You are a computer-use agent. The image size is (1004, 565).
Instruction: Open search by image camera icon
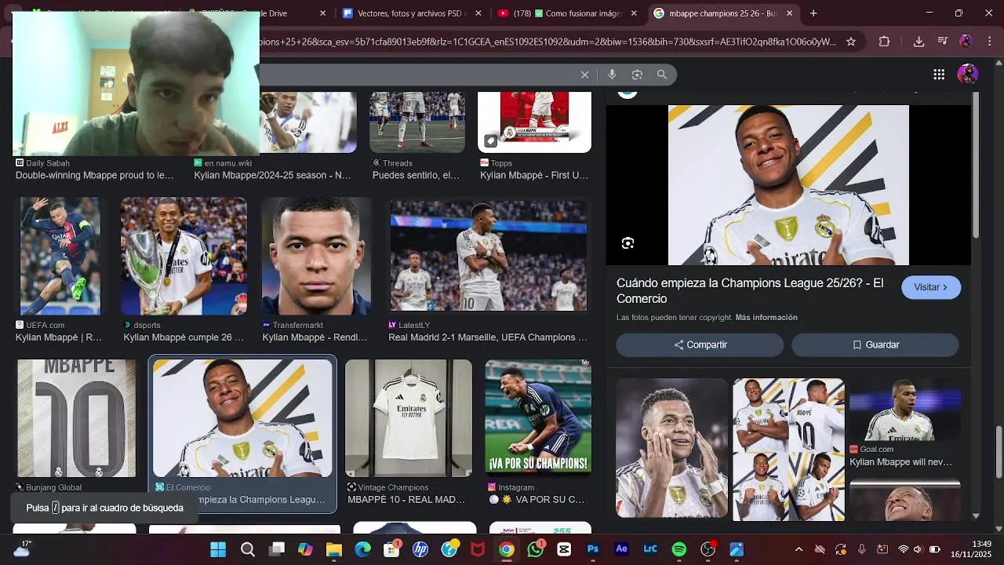(x=637, y=75)
